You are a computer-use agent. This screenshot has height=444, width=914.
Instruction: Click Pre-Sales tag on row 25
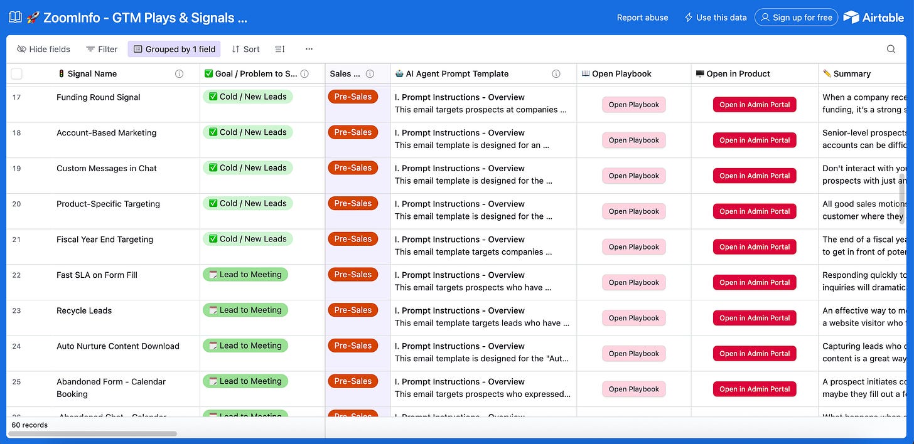[x=353, y=381]
